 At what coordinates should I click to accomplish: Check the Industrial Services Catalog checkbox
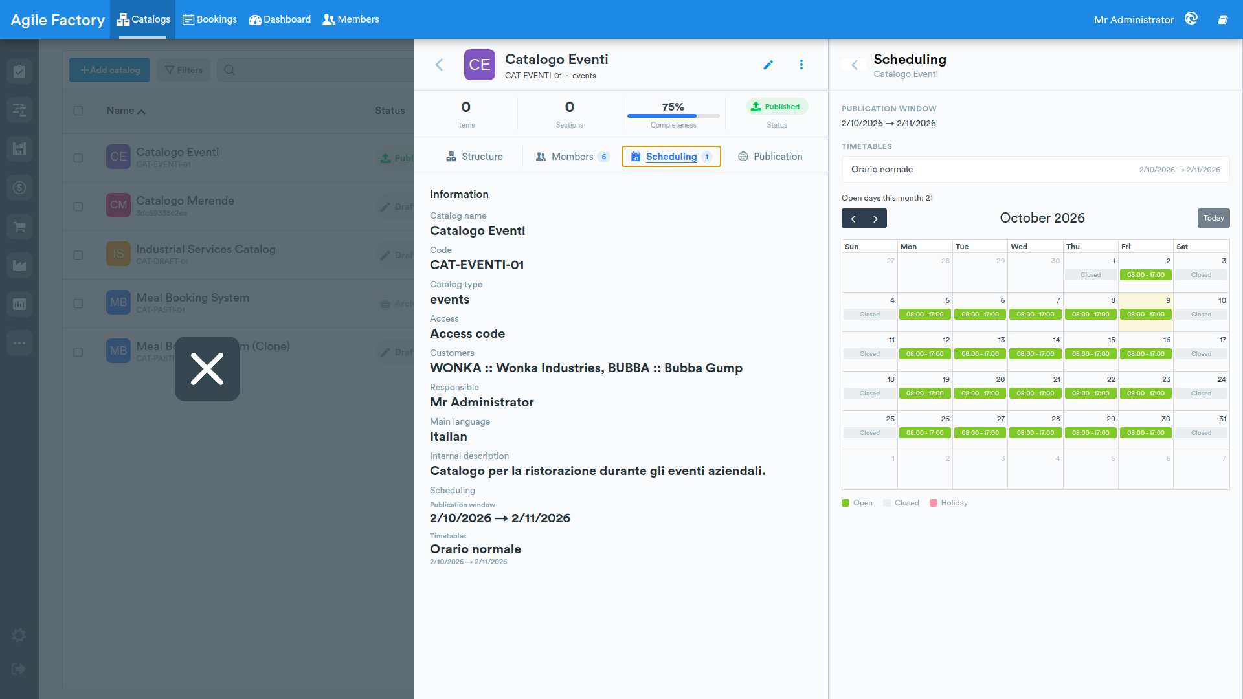pyautogui.click(x=78, y=255)
